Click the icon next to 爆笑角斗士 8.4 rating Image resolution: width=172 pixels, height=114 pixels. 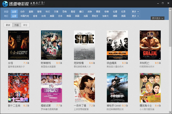pyautogui.click(x=160, y=106)
